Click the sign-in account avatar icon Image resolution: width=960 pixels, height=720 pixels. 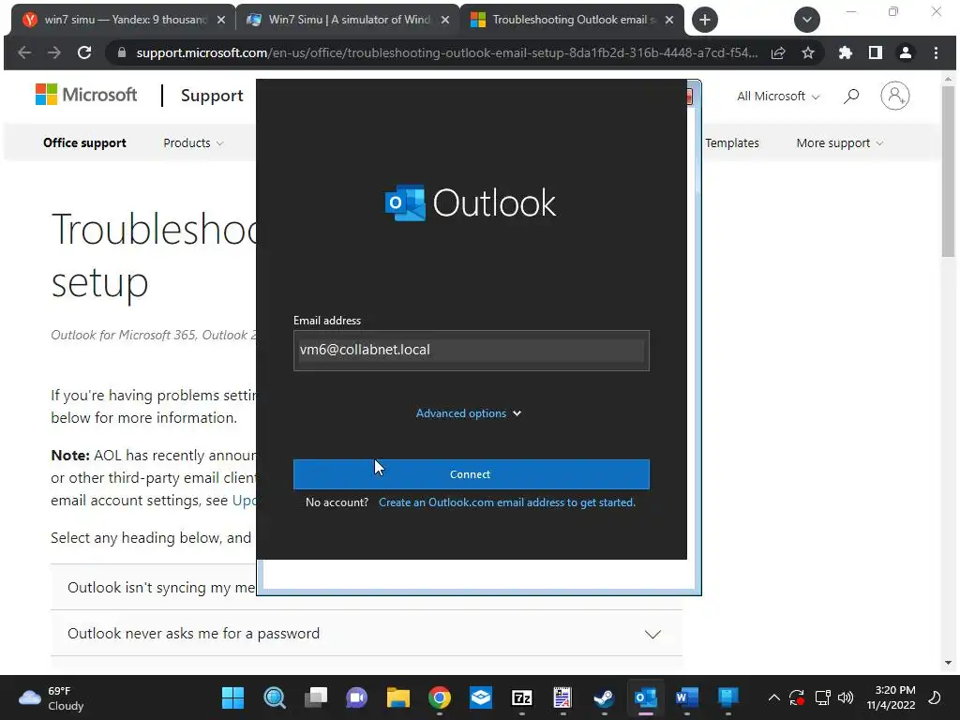coord(895,97)
